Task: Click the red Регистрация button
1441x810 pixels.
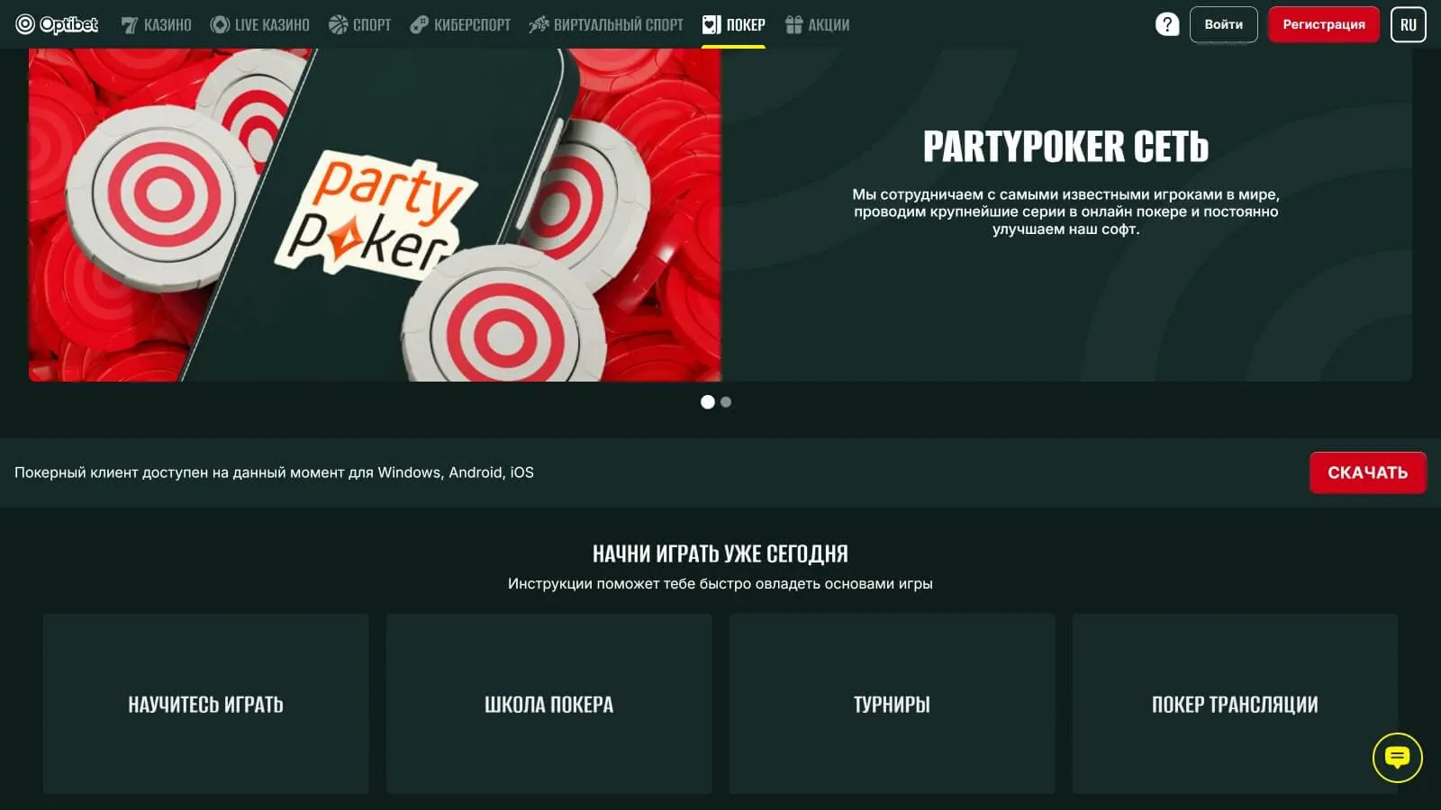Action: click(x=1324, y=24)
